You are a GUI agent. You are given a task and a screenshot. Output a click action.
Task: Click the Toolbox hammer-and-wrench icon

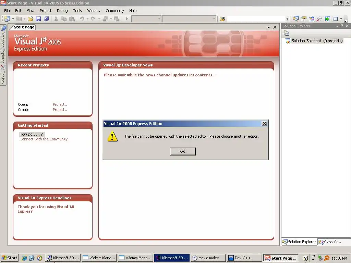coord(319,19)
